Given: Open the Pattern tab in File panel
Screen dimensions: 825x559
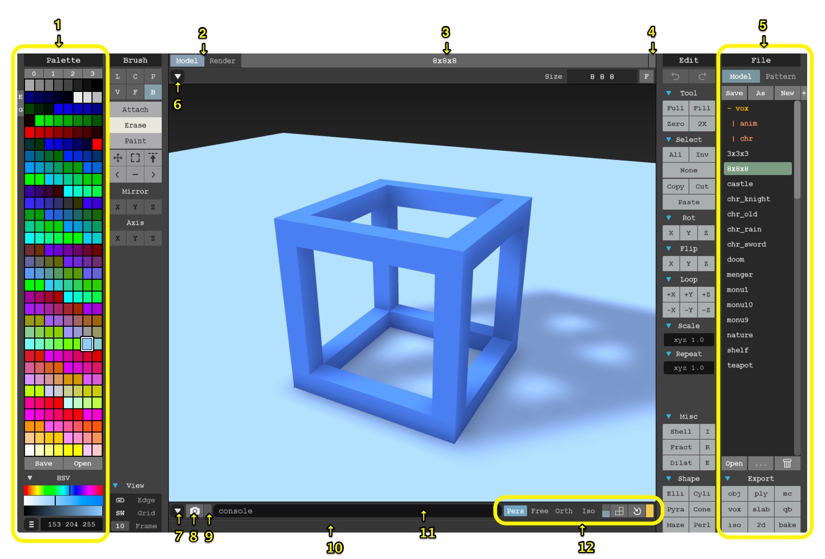Looking at the screenshot, I should pos(780,77).
